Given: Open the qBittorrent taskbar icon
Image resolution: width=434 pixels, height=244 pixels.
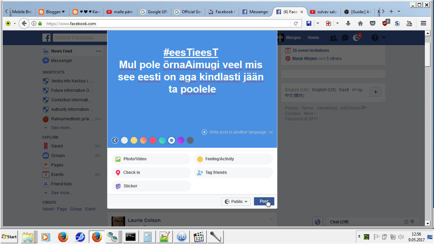Looking at the screenshot, I should click(182, 237).
